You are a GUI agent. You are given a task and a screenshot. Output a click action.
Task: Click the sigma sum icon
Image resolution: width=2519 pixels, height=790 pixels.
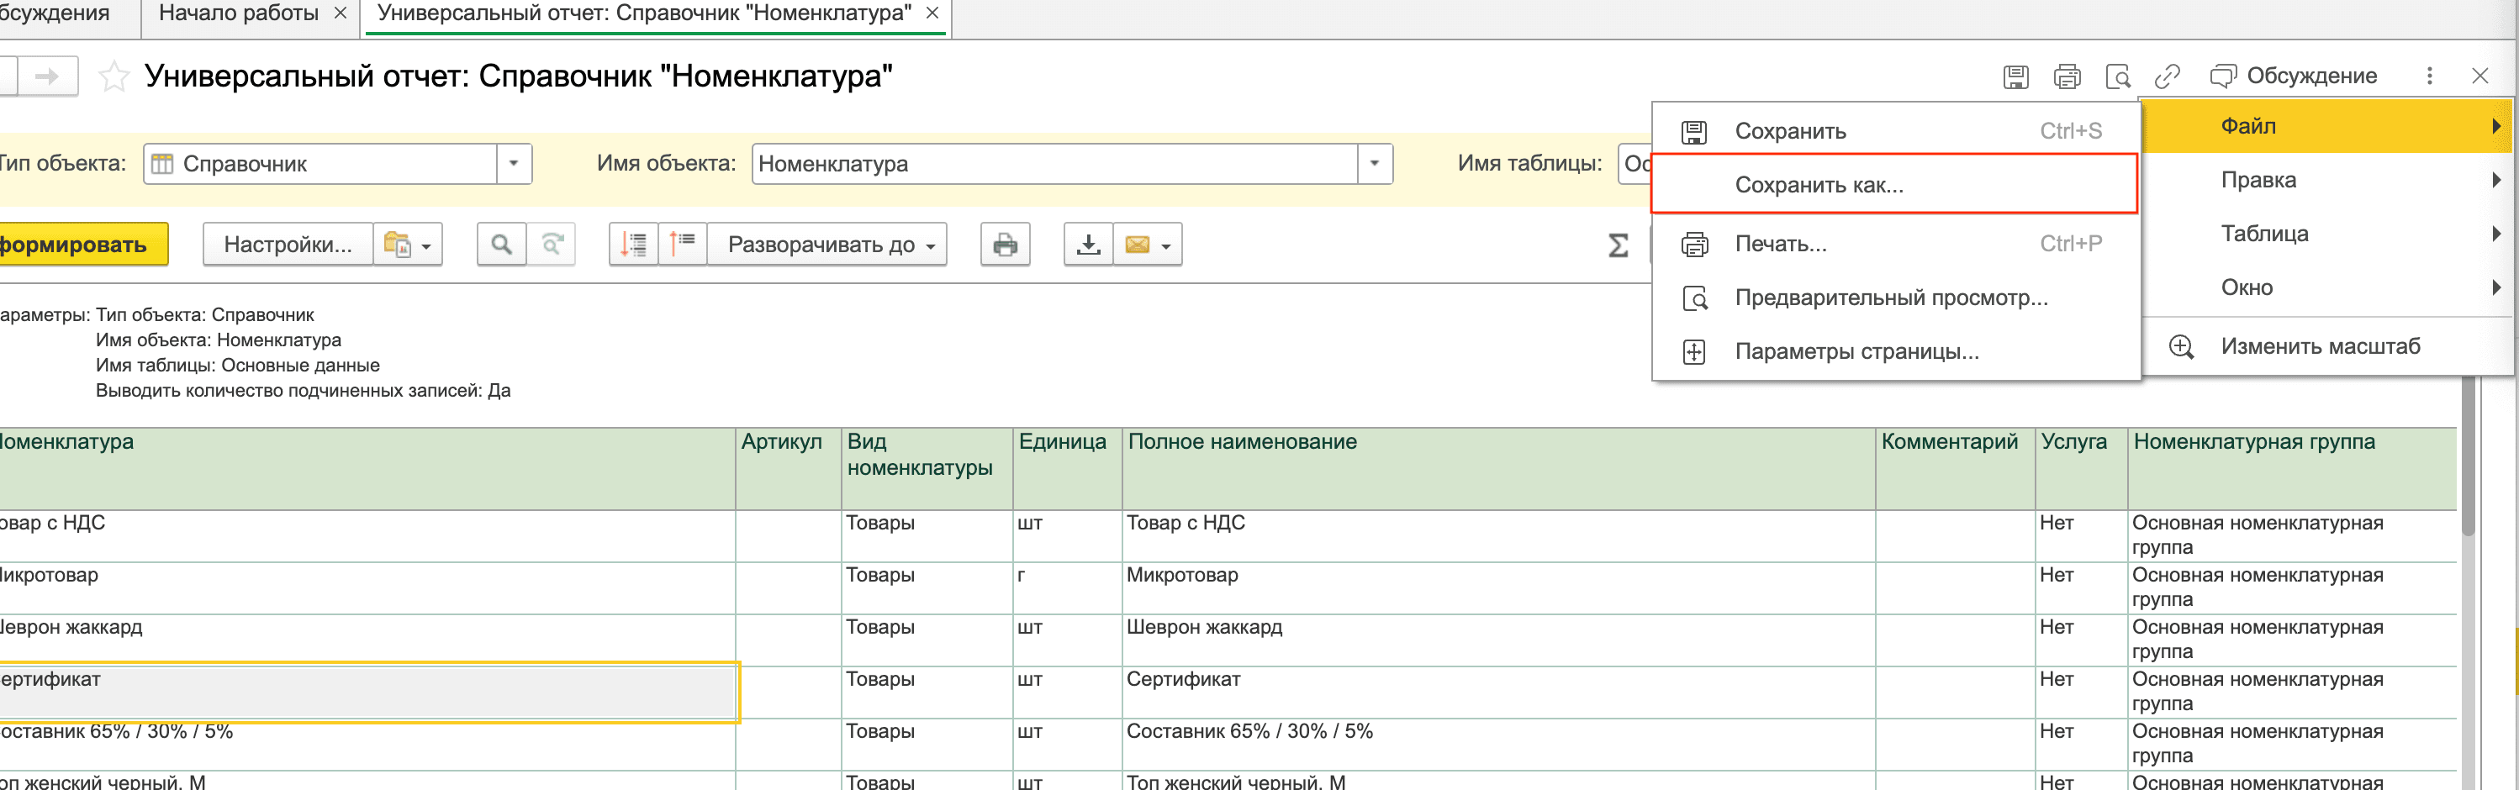tap(1619, 245)
